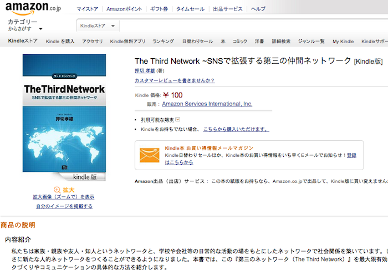Open 洋書 in subnav
Image resolution: width=388 pixels, height=275 pixels.
259,42
